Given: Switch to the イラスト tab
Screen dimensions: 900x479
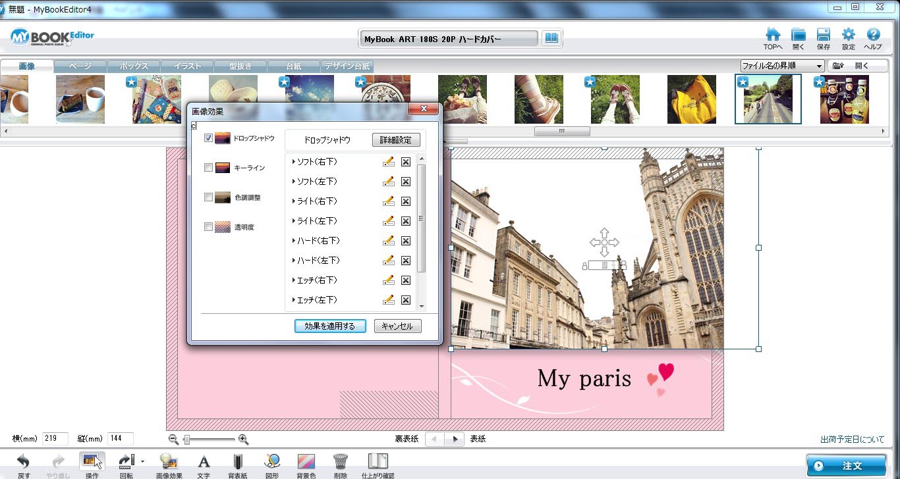Looking at the screenshot, I should pyautogui.click(x=187, y=66).
